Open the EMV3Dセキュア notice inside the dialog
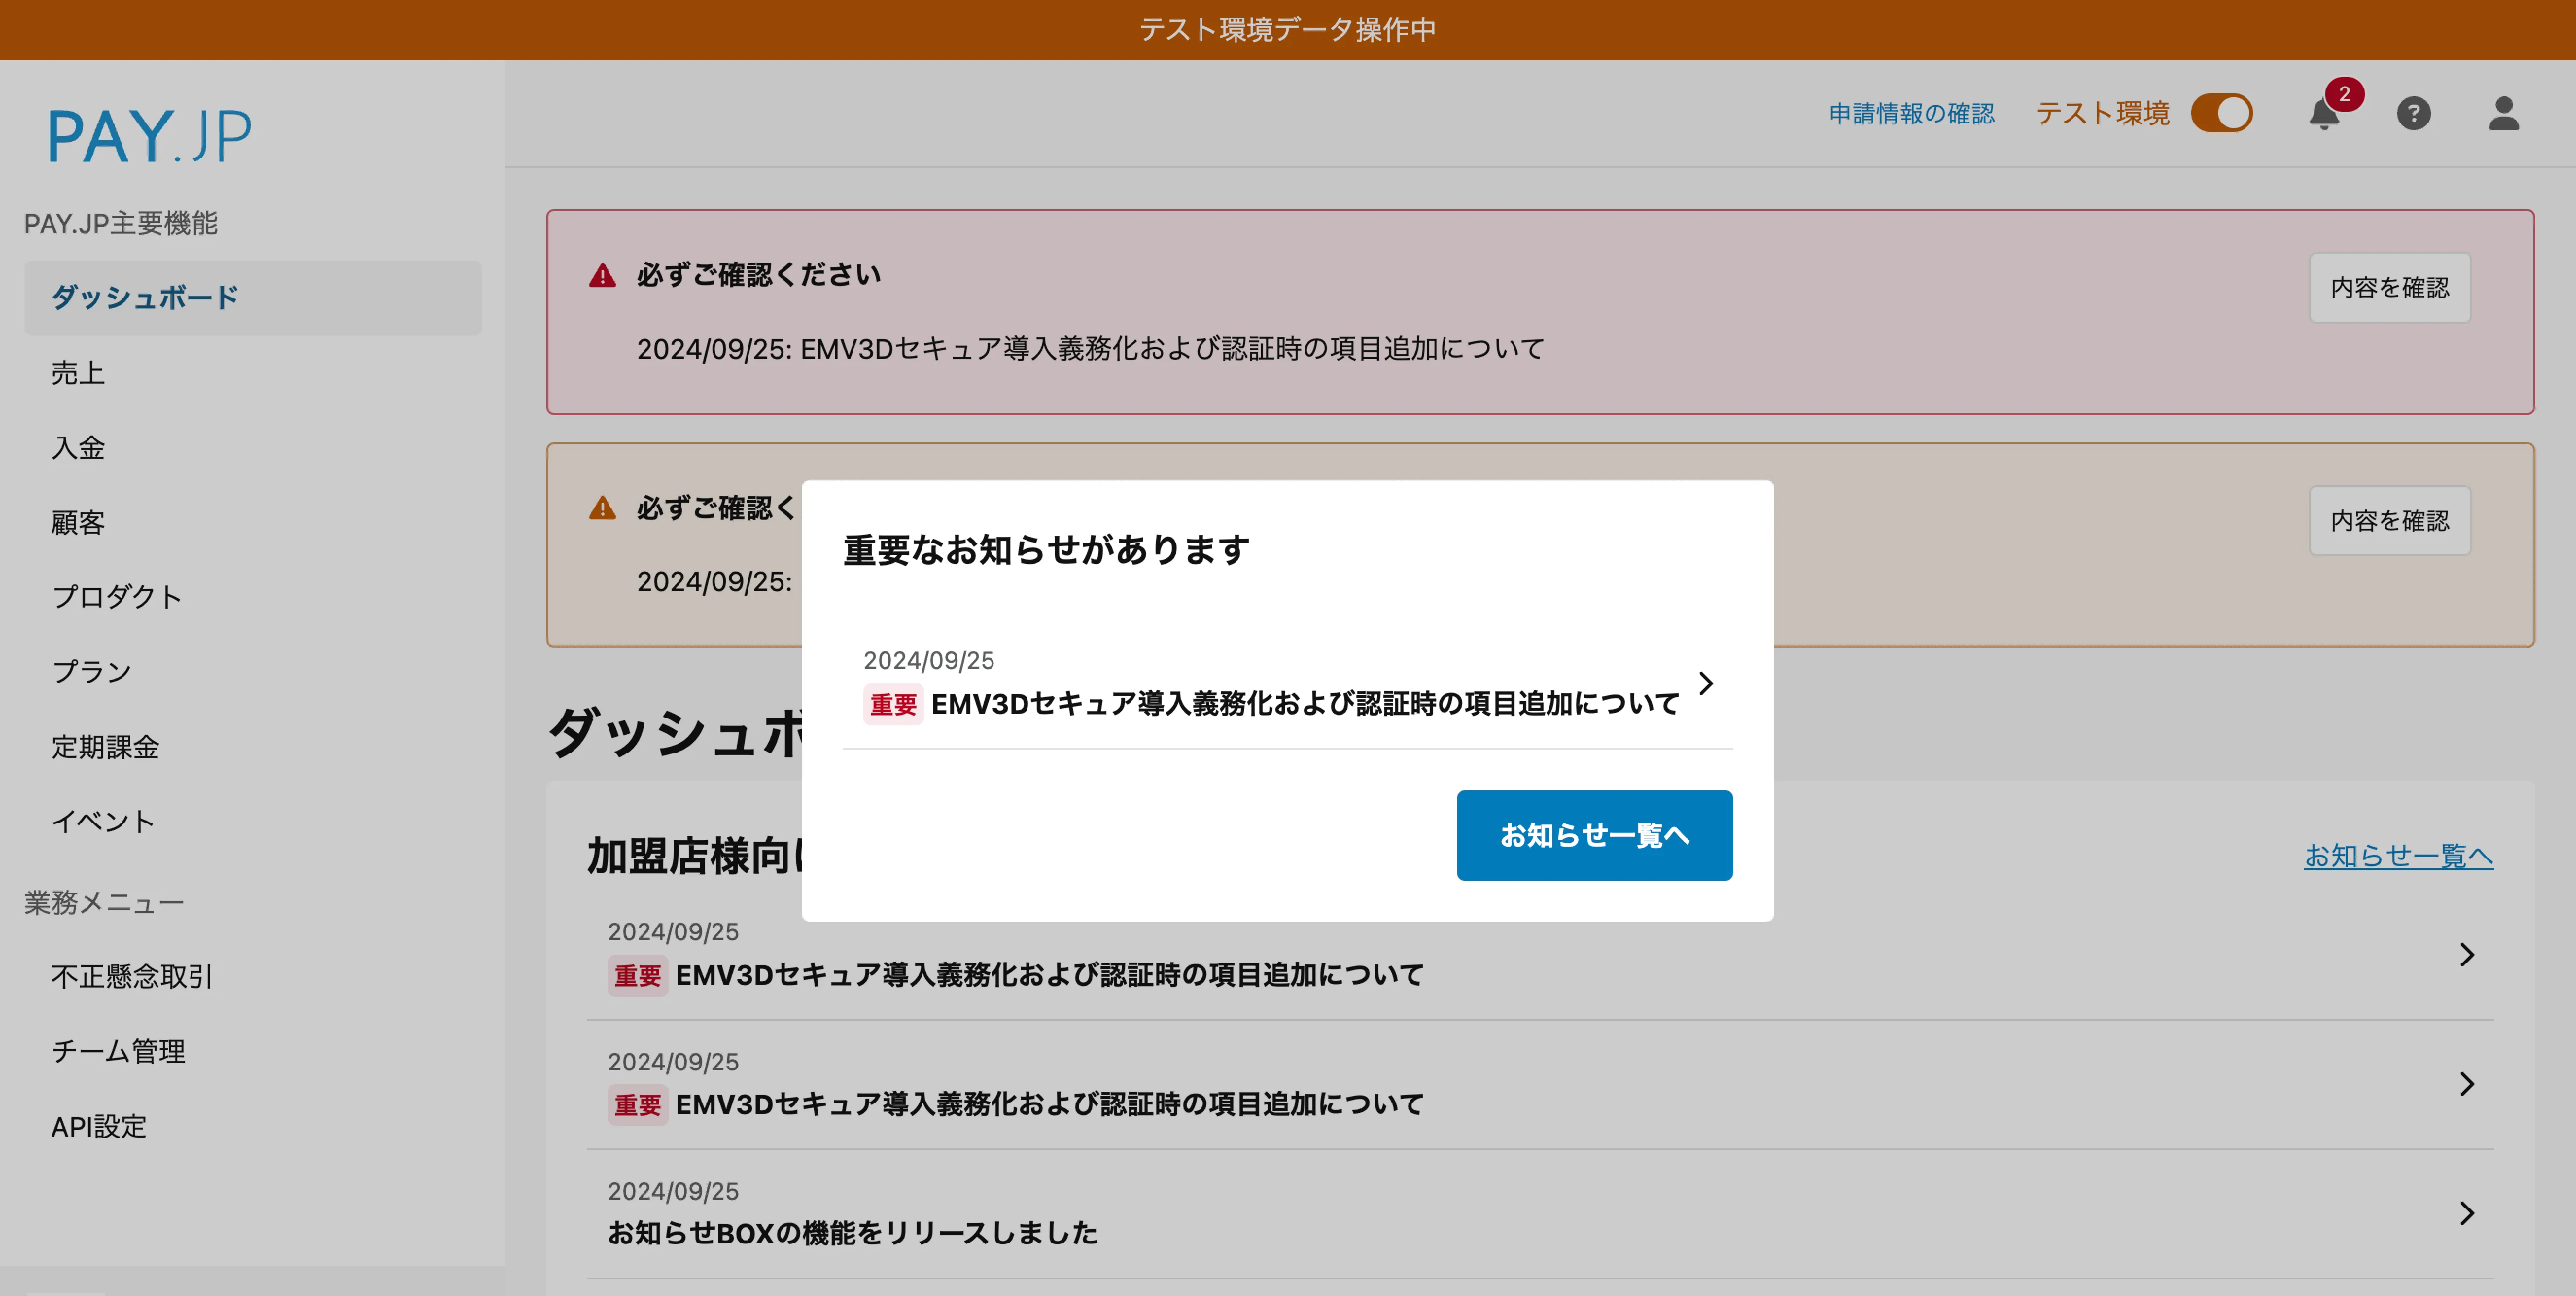Image resolution: width=2576 pixels, height=1296 pixels. pyautogui.click(x=1287, y=684)
